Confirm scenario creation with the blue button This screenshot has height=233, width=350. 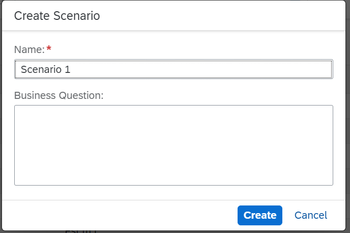[259, 215]
